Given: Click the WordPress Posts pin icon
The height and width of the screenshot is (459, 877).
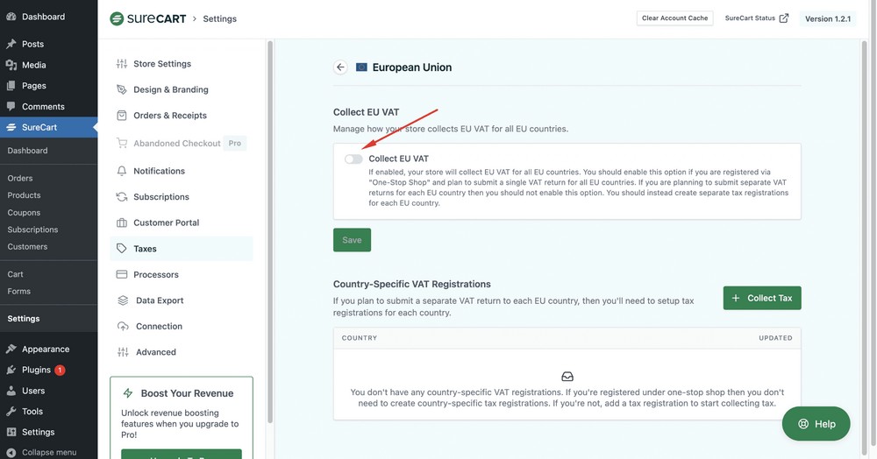Looking at the screenshot, I should [11, 44].
